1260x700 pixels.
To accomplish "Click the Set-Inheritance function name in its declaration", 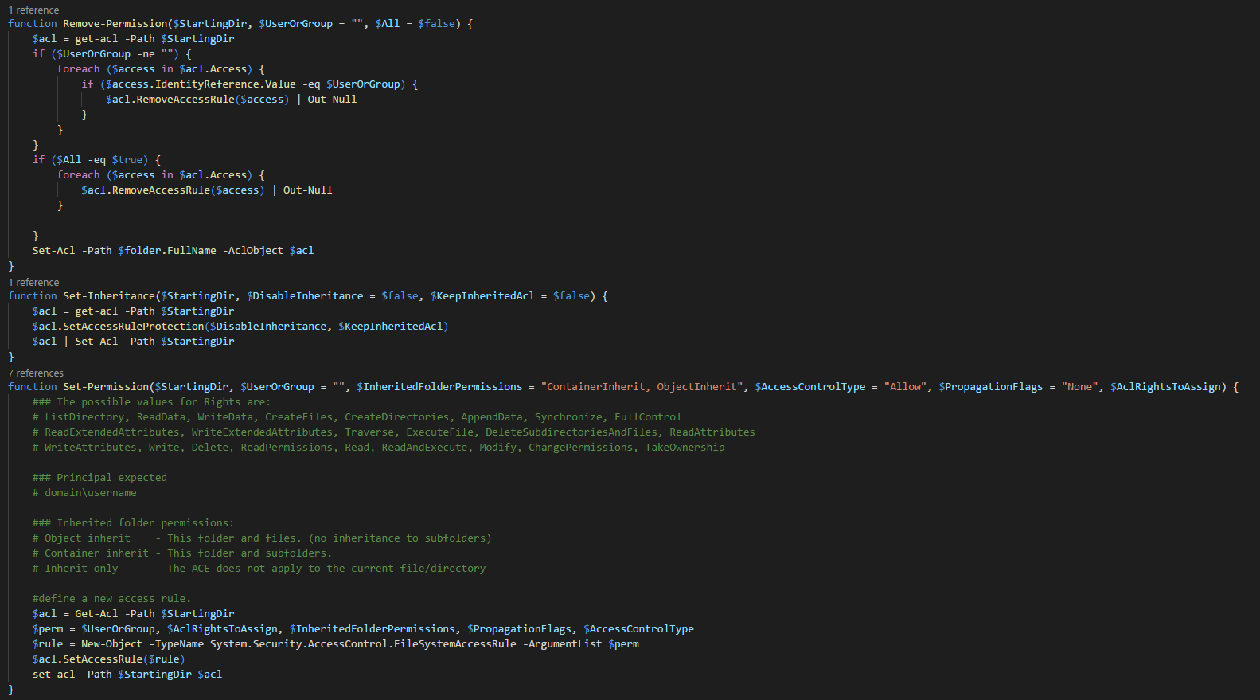I will [x=107, y=296].
